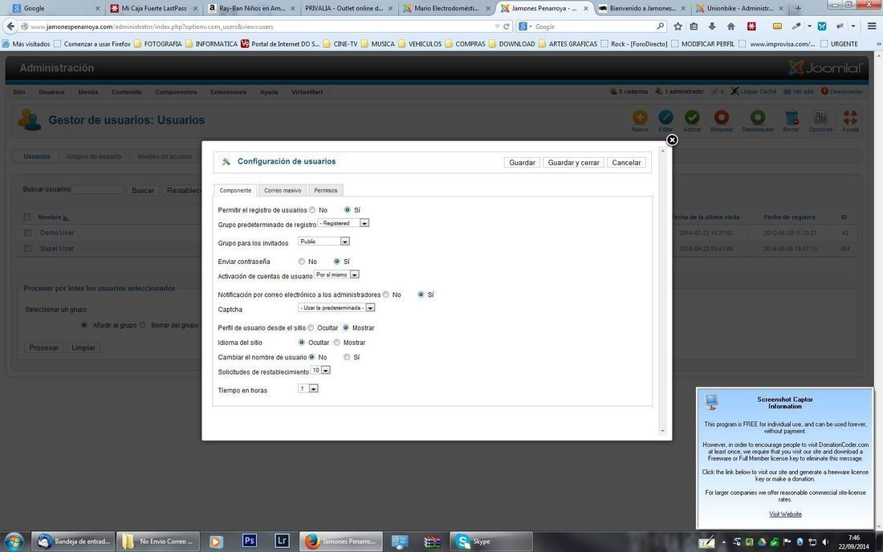883x552 pixels.
Task: Bookmark this page with the star icon
Action: 678,26
